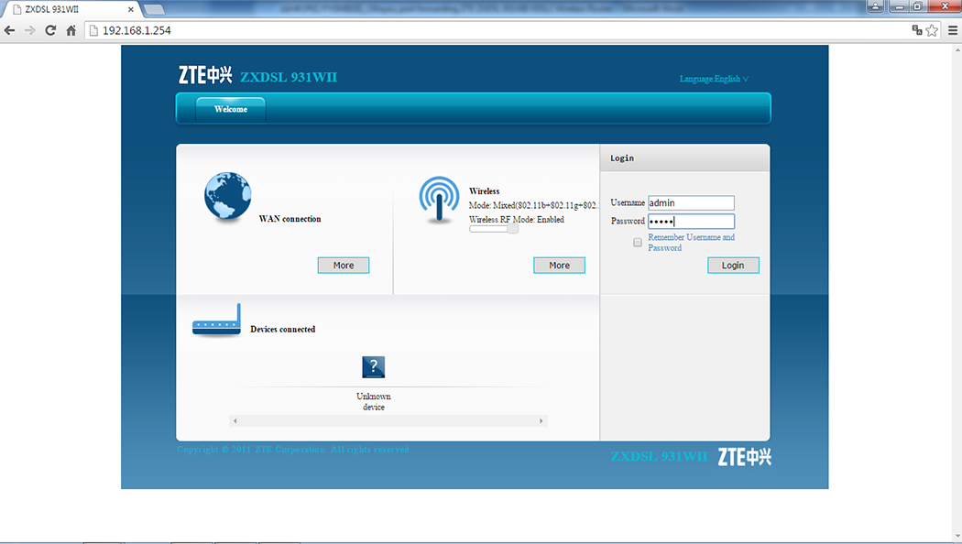Click the Login panel heading
The image size is (962, 544).
[622, 158]
